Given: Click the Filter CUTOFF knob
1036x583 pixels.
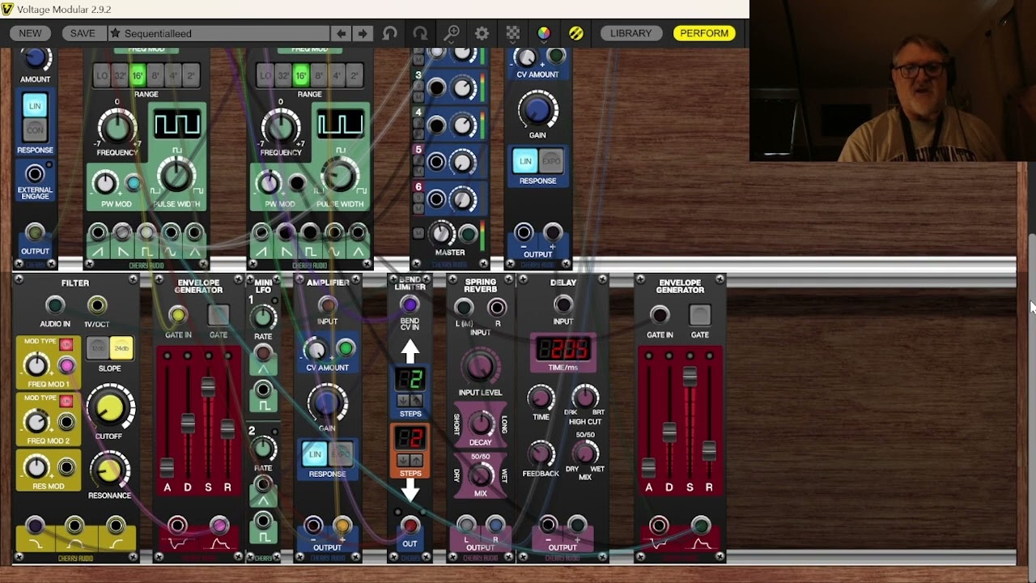Looking at the screenshot, I should click(110, 409).
